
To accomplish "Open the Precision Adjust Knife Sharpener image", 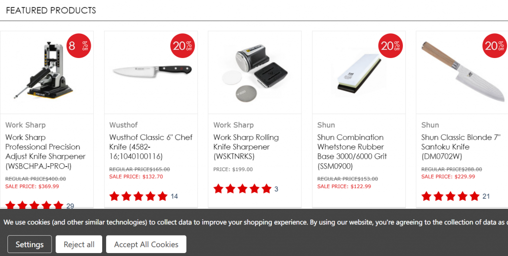I will pyautogui.click(x=44, y=70).
